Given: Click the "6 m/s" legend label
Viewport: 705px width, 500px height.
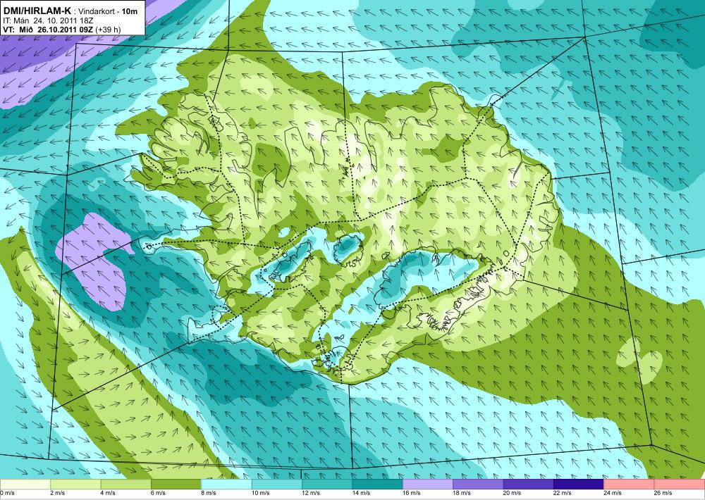Looking at the screenshot, I should [x=158, y=493].
